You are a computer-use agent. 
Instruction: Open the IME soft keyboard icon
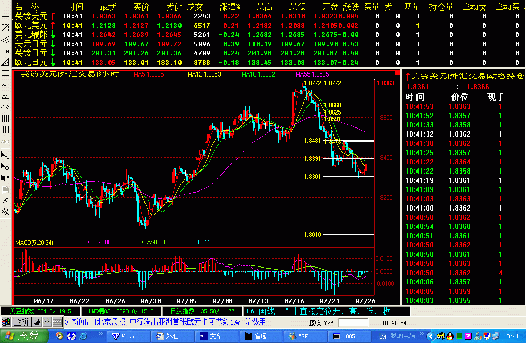point(58,322)
